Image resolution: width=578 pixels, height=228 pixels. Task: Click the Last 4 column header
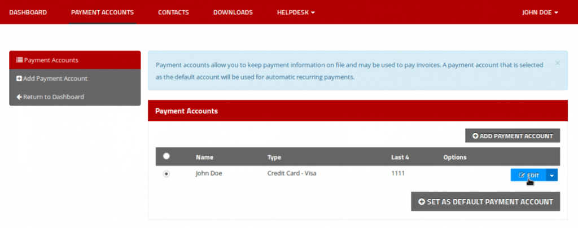pos(400,157)
